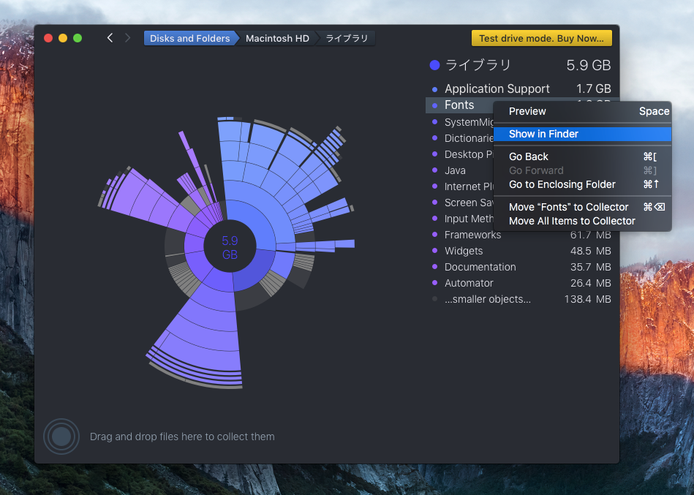Screen dimensions: 694x495
Task: Select the ライブラリ breadcrumb segment
Action: 347,39
